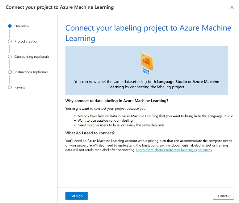Click 'Need multiple users to label' bullet
This screenshot has height=203, width=239.
pyautogui.click(x=121, y=125)
